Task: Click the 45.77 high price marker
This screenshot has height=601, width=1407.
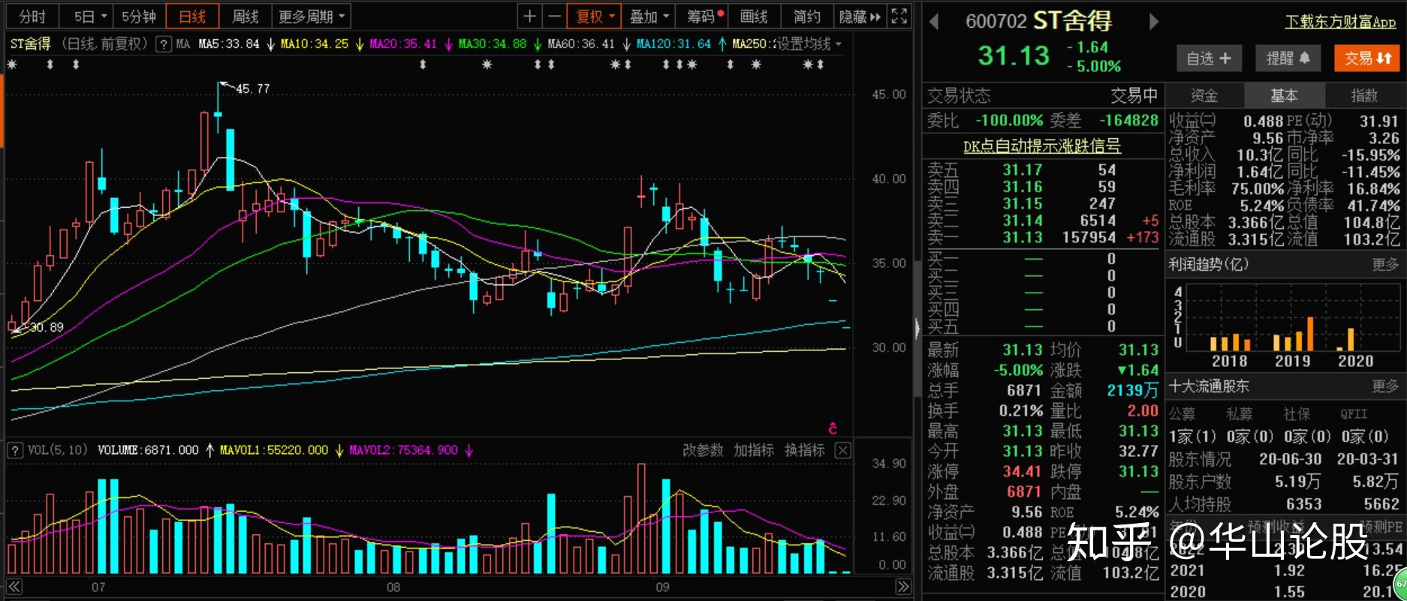Action: pyautogui.click(x=252, y=89)
